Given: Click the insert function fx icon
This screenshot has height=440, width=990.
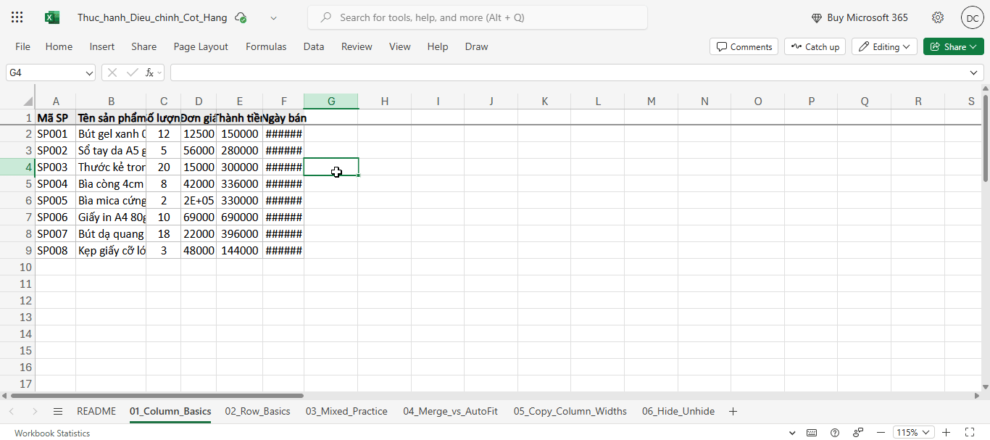Looking at the screenshot, I should point(150,72).
